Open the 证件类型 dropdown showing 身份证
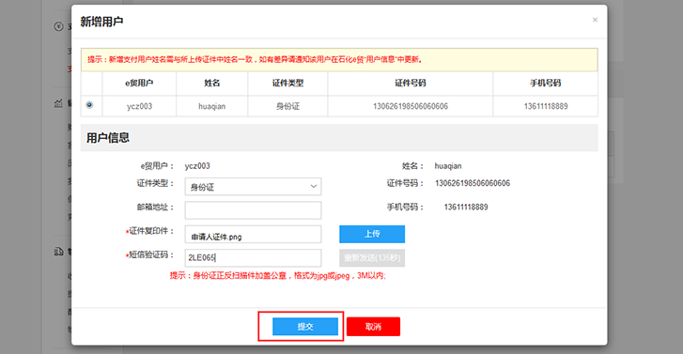Image resolution: width=683 pixels, height=354 pixels. pyautogui.click(x=253, y=186)
